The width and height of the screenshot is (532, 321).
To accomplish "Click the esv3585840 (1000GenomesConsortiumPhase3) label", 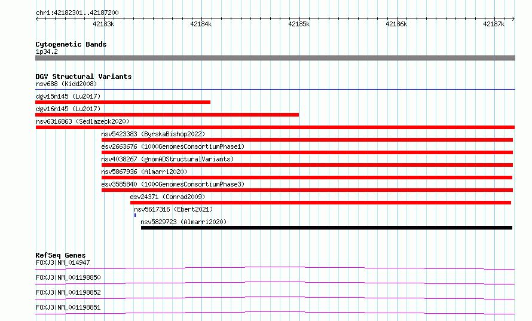I will pos(173,184).
